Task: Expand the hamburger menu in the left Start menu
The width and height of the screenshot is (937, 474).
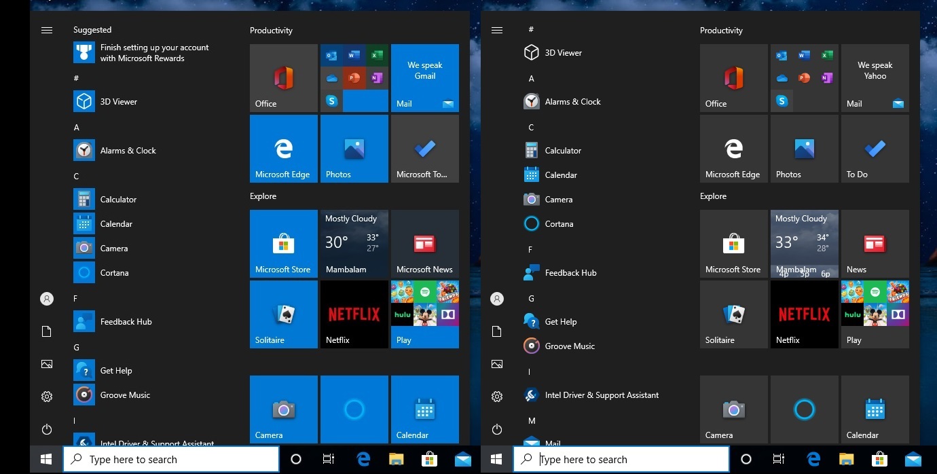Action: [x=47, y=31]
